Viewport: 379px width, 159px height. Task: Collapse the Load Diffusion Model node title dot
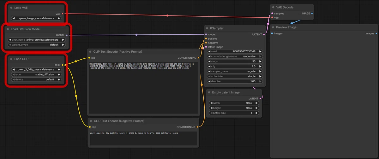click(x=8, y=29)
